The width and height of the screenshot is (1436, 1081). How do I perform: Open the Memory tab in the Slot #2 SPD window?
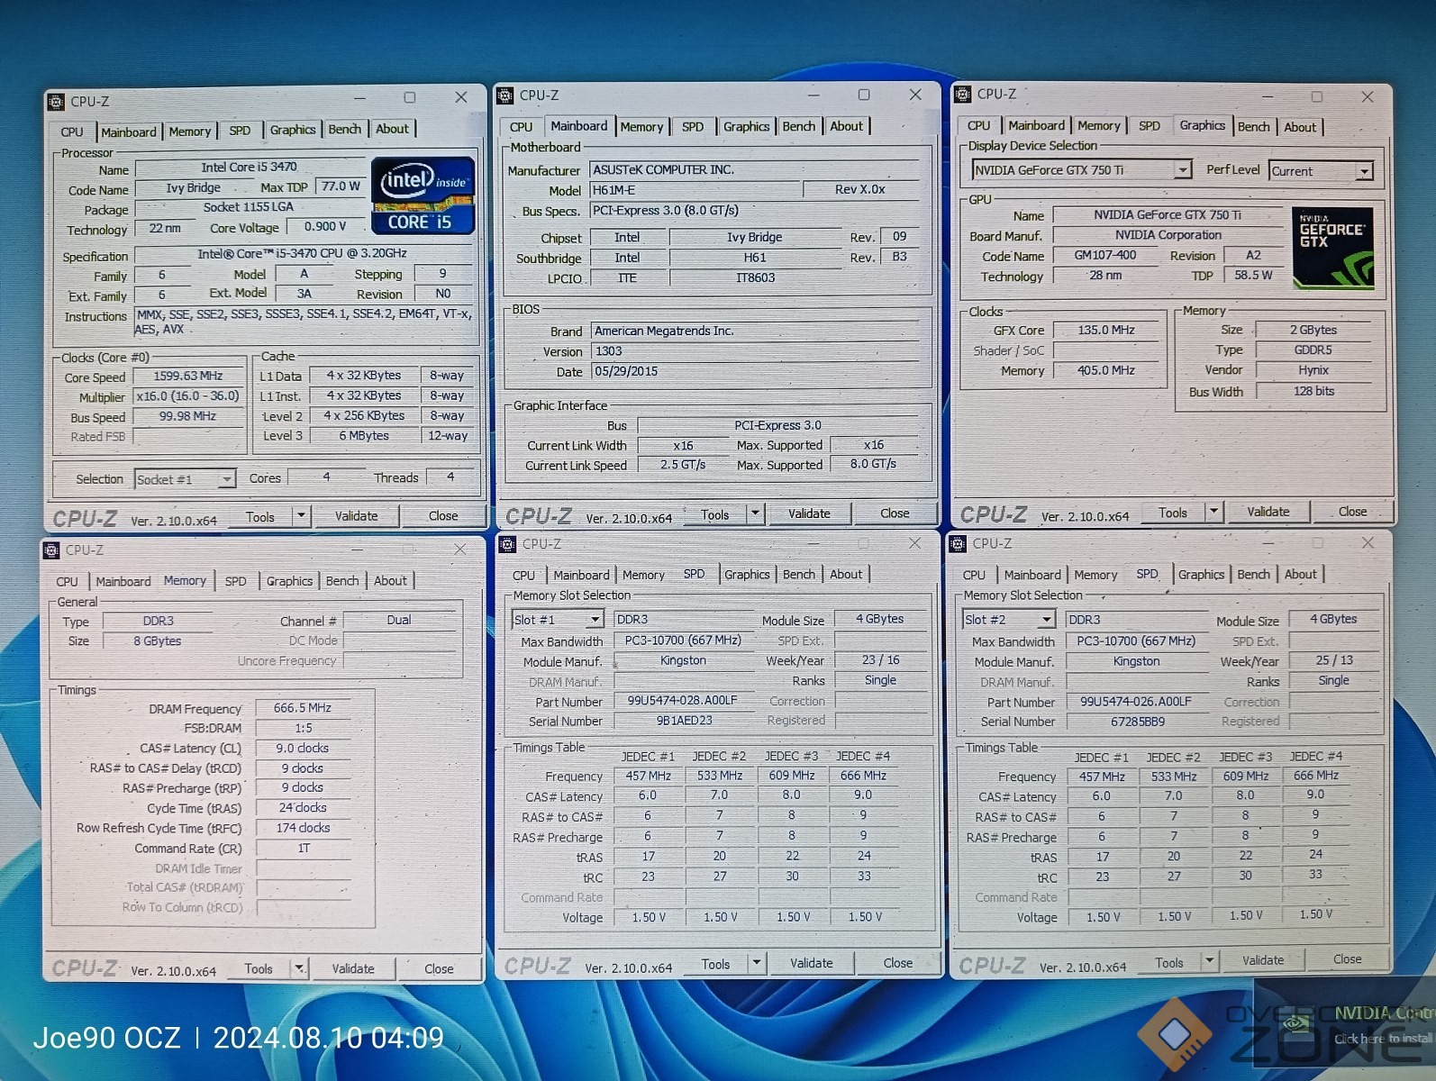click(1095, 575)
